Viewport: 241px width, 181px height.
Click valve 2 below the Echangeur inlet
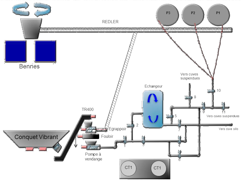pyautogui.click(x=131, y=126)
